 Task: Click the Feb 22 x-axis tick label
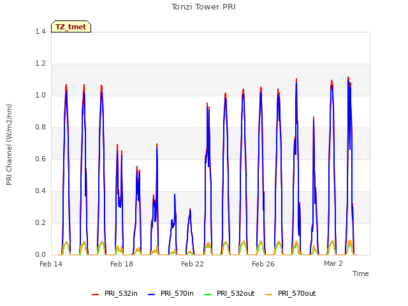(193, 264)
